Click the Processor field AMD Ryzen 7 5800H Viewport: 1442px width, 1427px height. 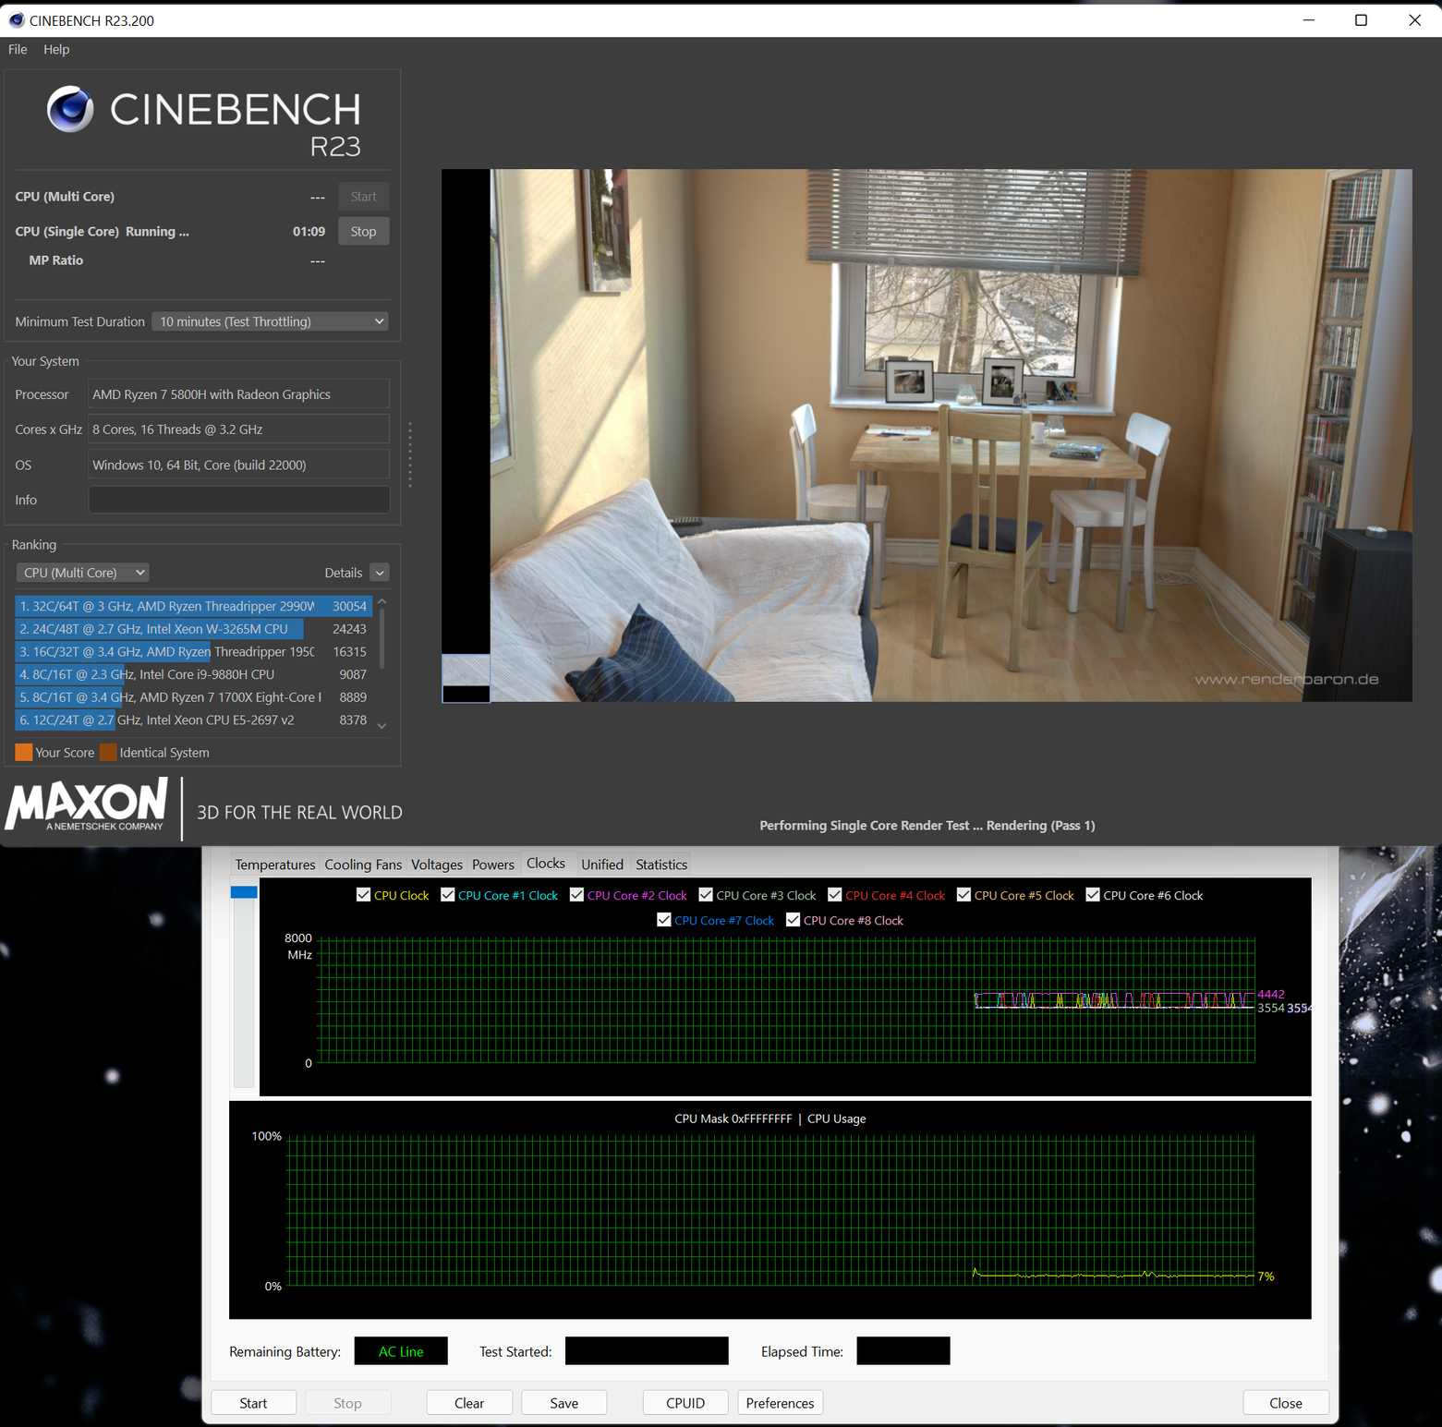point(238,394)
